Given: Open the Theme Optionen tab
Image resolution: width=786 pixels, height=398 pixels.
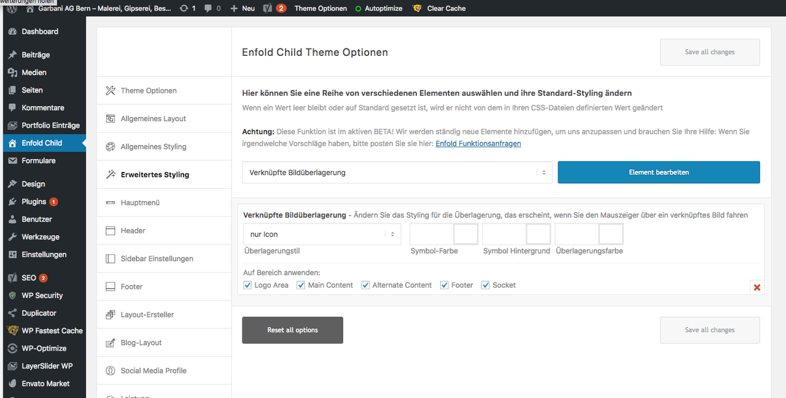Looking at the screenshot, I should (164, 90).
